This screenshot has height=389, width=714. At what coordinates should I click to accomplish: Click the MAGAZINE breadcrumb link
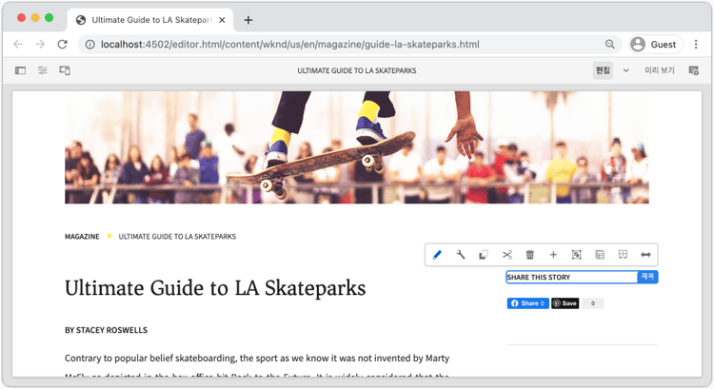point(82,237)
